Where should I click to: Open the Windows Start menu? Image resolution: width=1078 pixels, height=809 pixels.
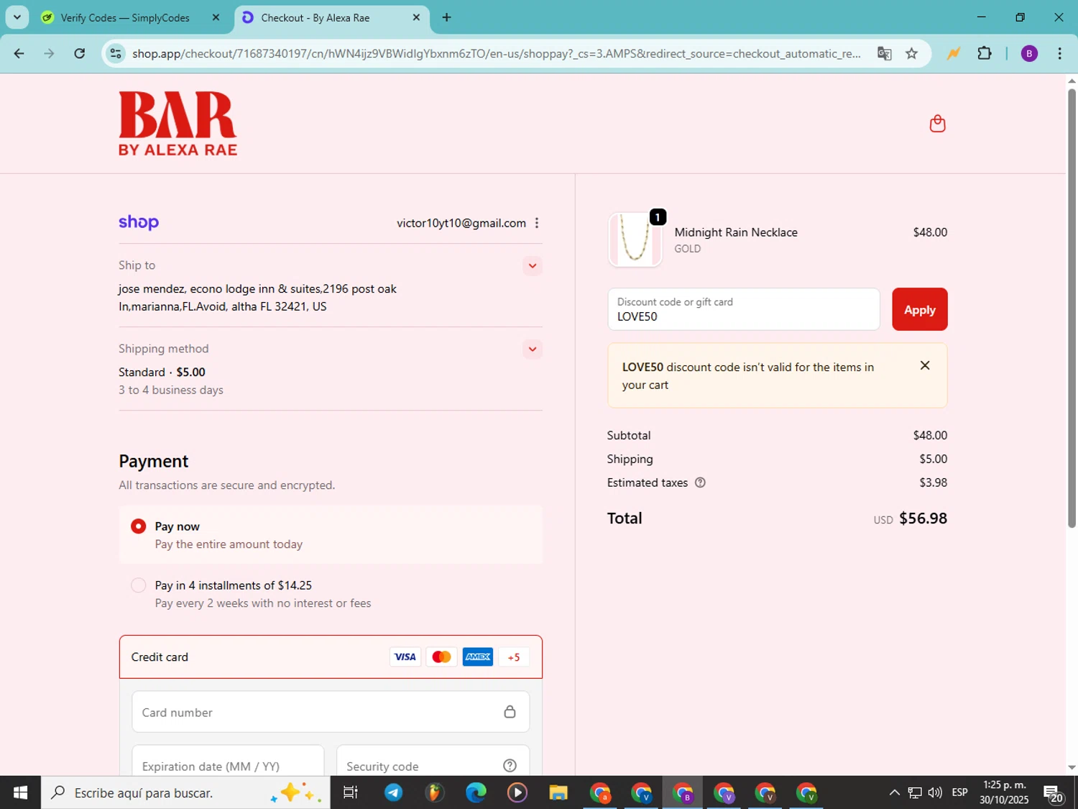click(20, 792)
